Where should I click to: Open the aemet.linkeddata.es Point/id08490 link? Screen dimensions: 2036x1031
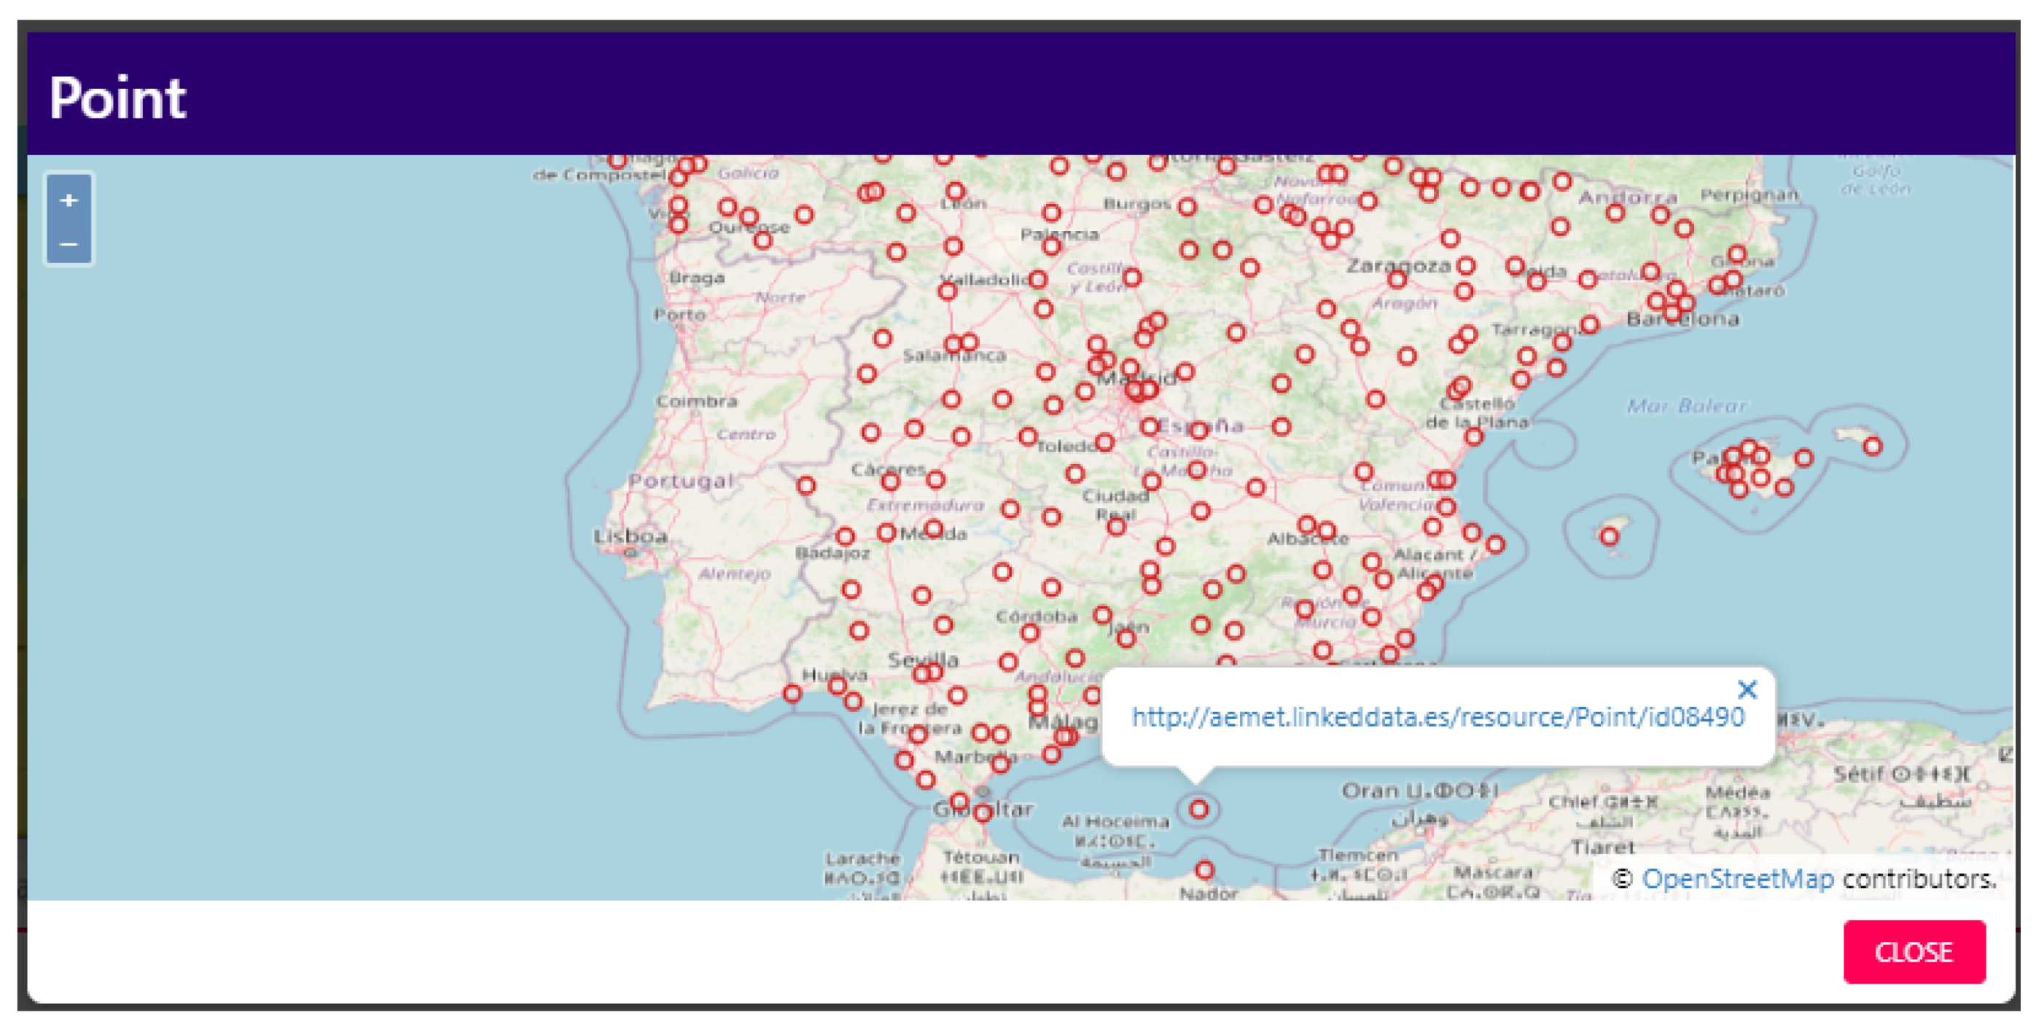click(1437, 718)
